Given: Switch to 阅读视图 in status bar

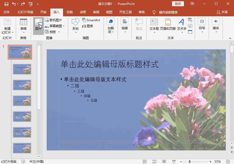Looking at the screenshot, I should pos(164,161).
